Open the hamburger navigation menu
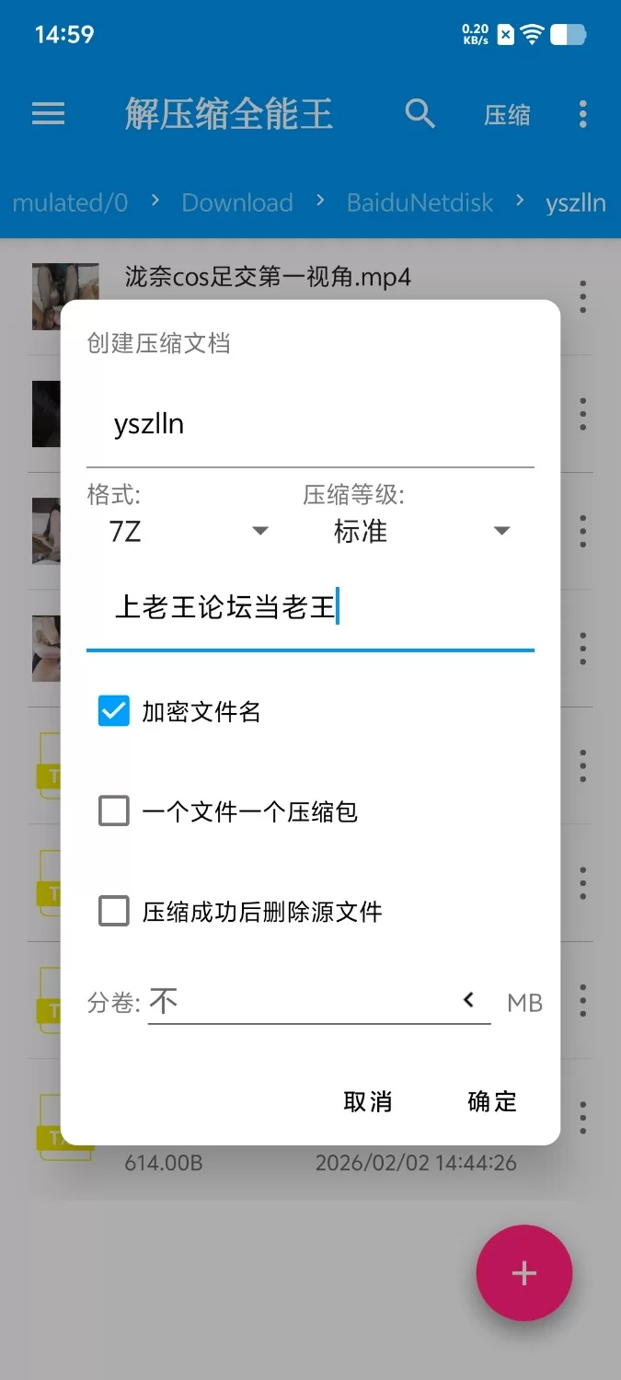The height and width of the screenshot is (1380, 621). [48, 114]
